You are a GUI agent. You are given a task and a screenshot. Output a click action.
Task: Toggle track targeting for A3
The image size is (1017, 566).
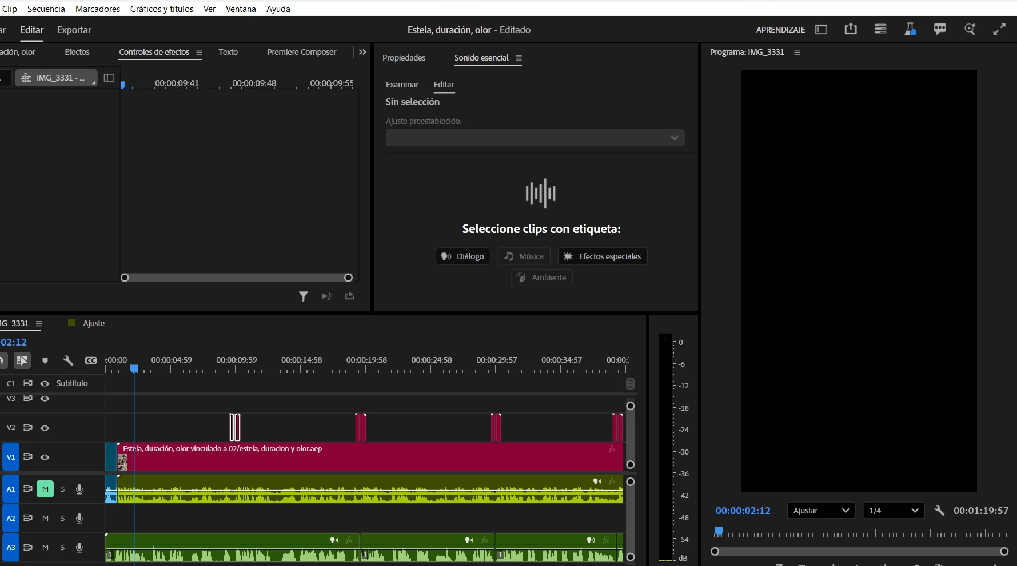(x=11, y=547)
